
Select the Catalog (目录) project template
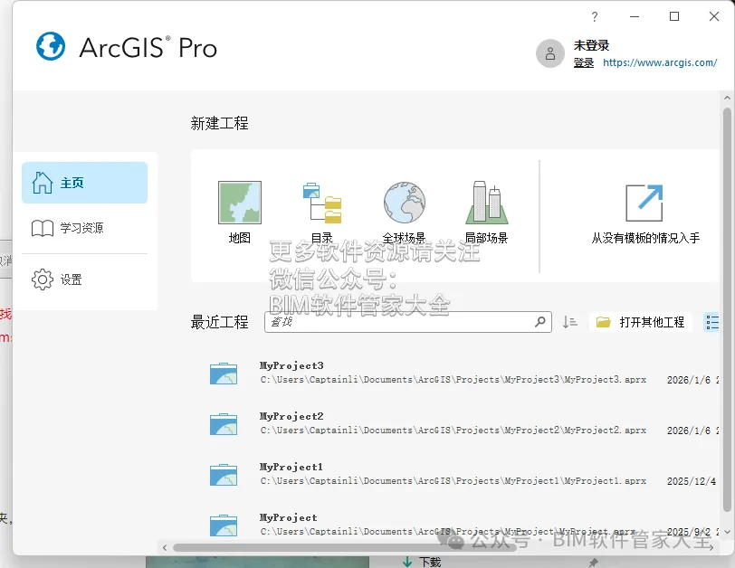tap(322, 213)
